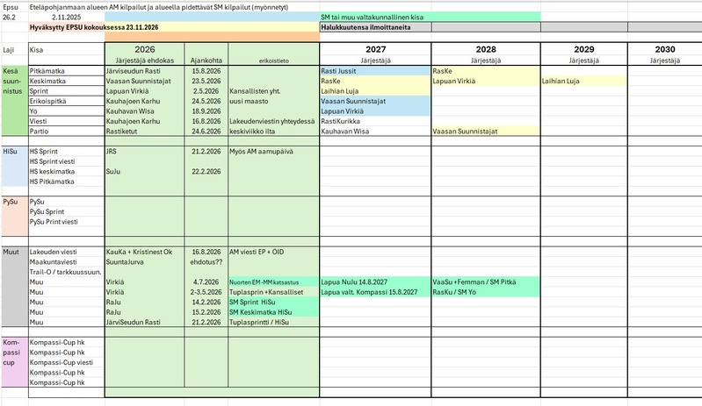Select the 'Nuorten EM-MM katsastus' cell
Viewport: 702px width, 406px height.
(272, 281)
